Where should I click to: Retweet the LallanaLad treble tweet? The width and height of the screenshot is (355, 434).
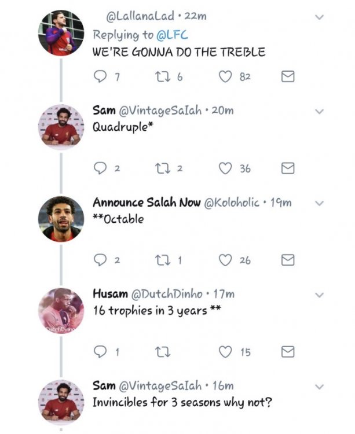163,76
